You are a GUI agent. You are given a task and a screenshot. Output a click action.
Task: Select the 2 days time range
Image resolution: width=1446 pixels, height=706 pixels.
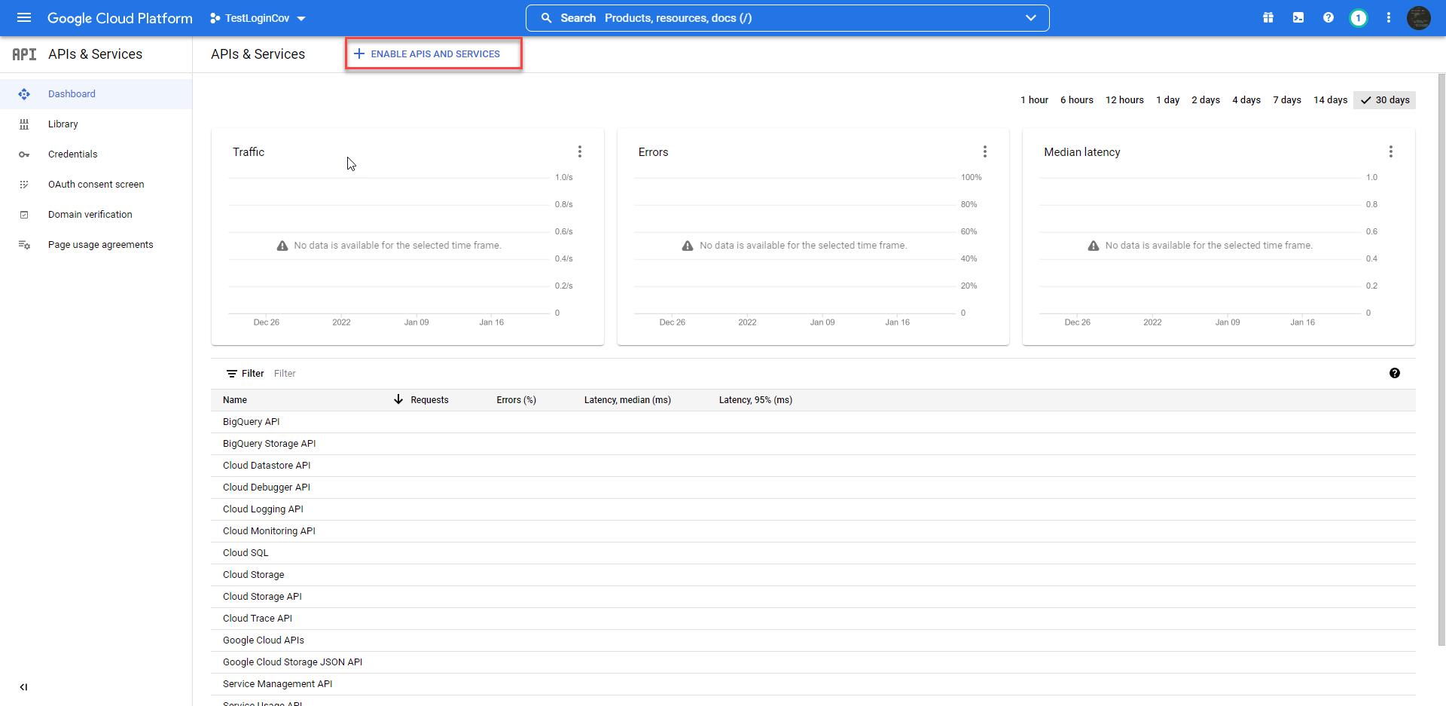click(1206, 100)
